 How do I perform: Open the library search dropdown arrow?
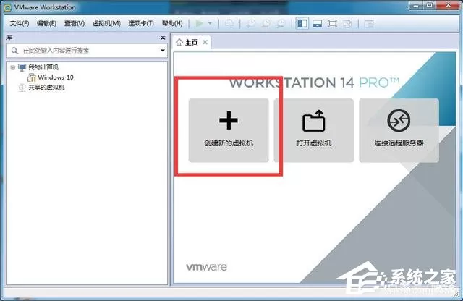coord(163,51)
